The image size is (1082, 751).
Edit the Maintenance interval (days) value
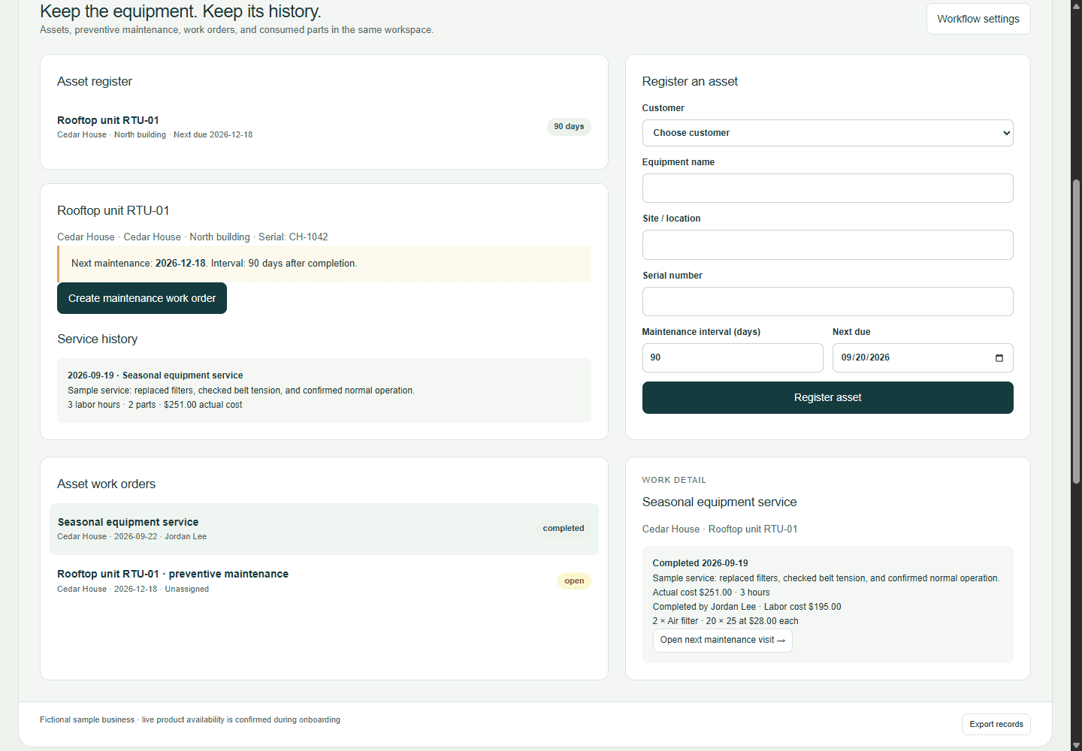(x=733, y=357)
